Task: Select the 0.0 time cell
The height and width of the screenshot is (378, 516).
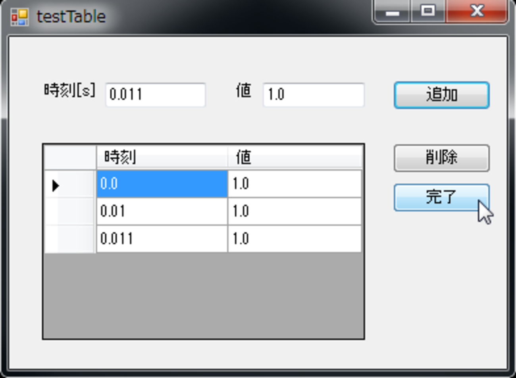Action: pyautogui.click(x=162, y=184)
